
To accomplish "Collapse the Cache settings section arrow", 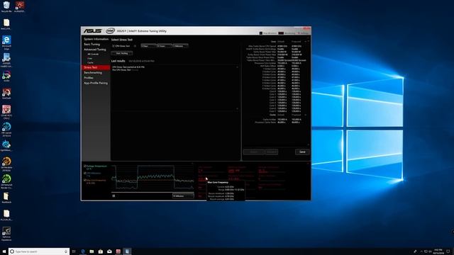I will point(306,115).
